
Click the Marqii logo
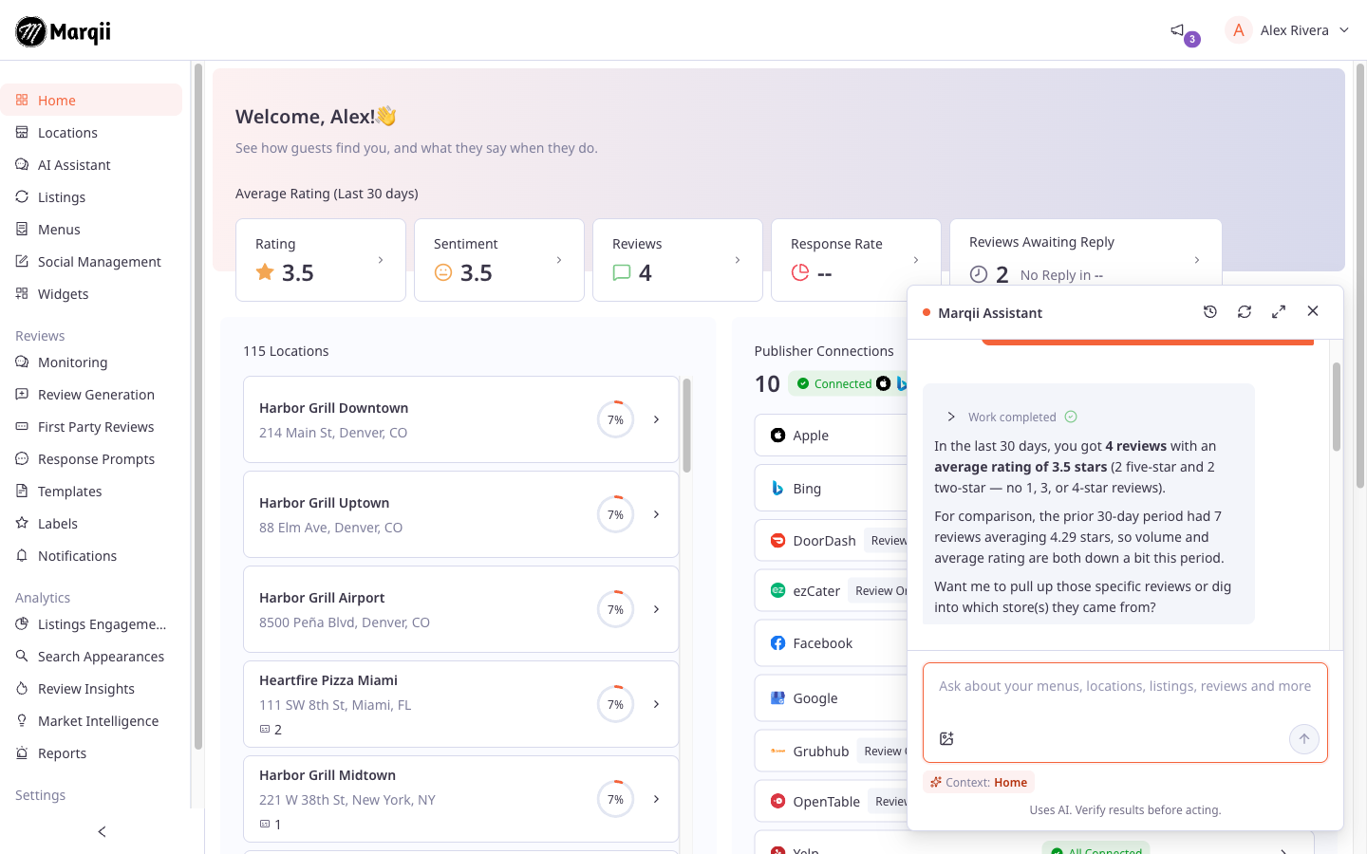click(64, 31)
